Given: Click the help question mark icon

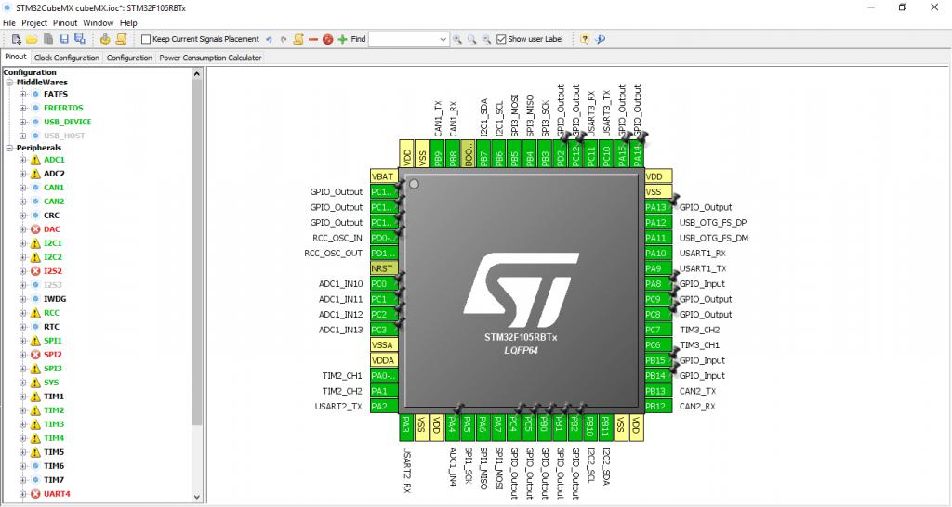Looking at the screenshot, I should click(x=585, y=39).
